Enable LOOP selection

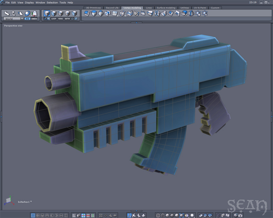tap(54, 19)
